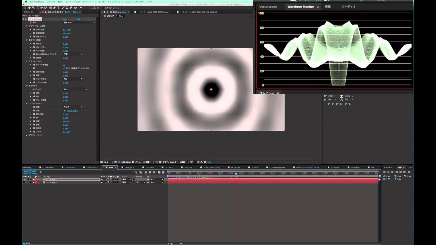Click the Local Axis Mode icon
Screen dimensions: 436x245
pos(91,7)
